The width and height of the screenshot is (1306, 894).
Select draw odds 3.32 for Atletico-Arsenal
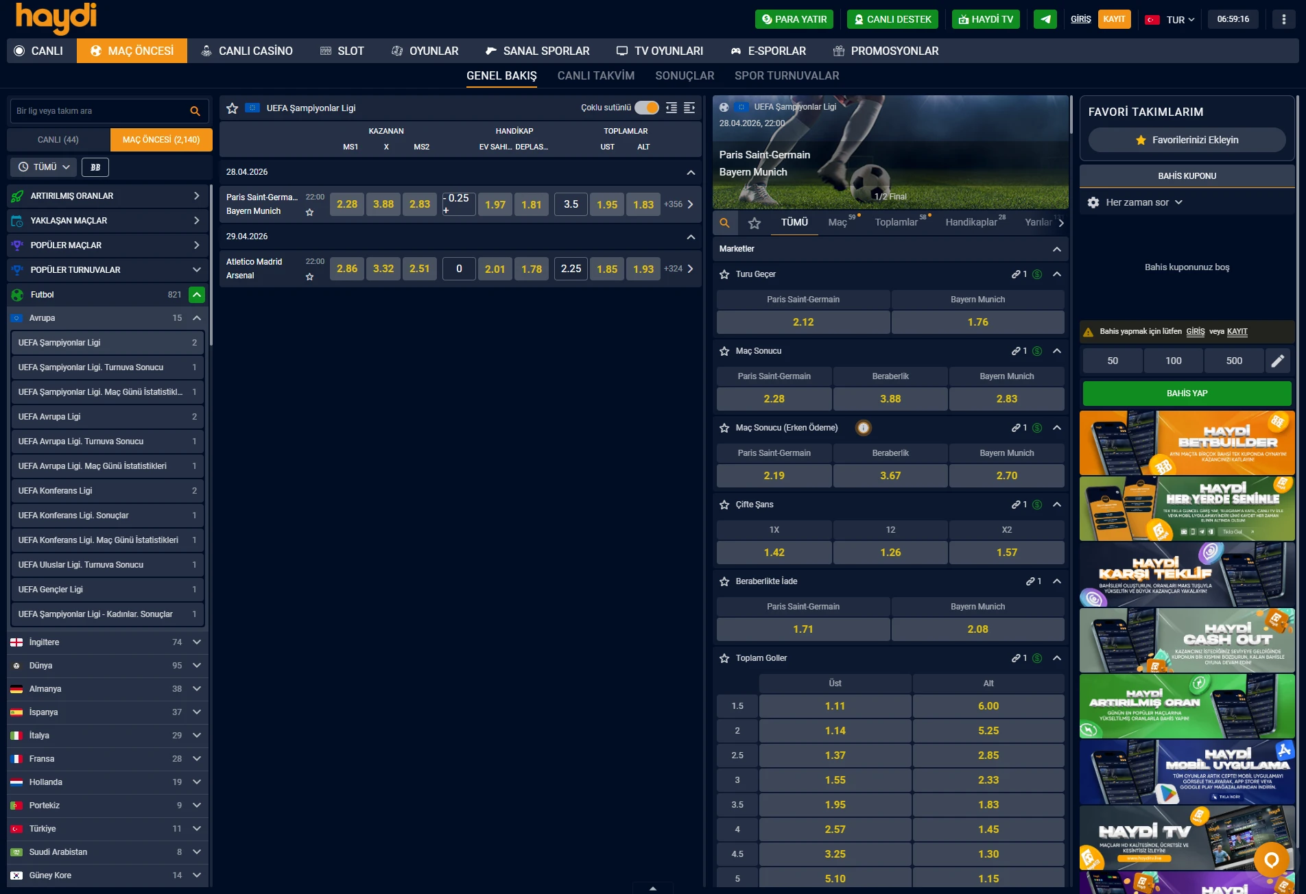coord(383,269)
